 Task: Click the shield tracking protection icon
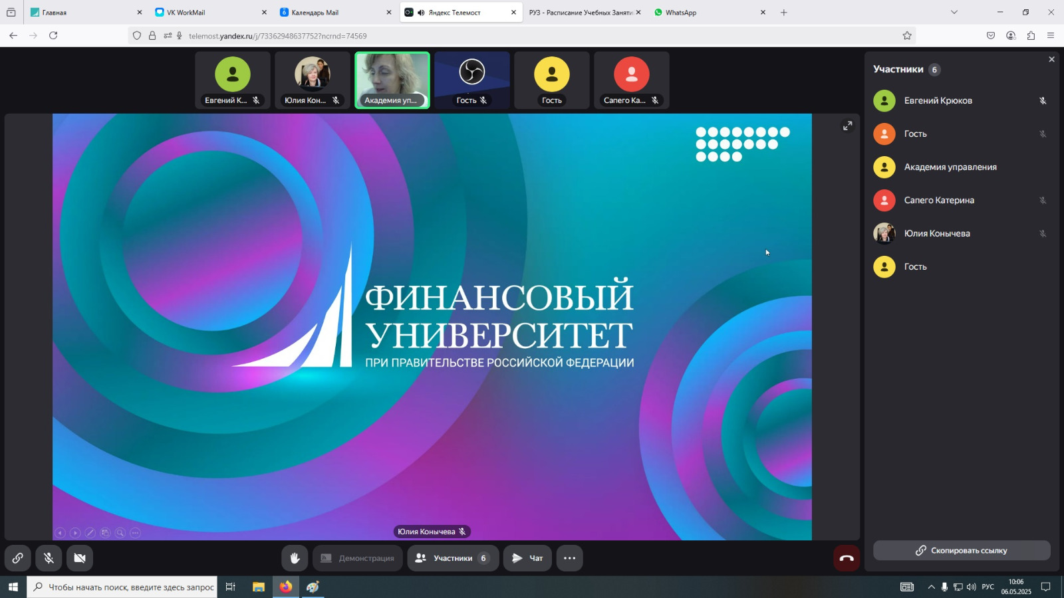coord(137,36)
